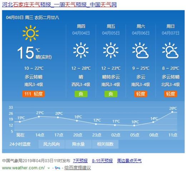Click the 中国气象局2019年04月03日11时发布 text
Screen dimensions: 186x171
pyautogui.click(x=36, y=161)
